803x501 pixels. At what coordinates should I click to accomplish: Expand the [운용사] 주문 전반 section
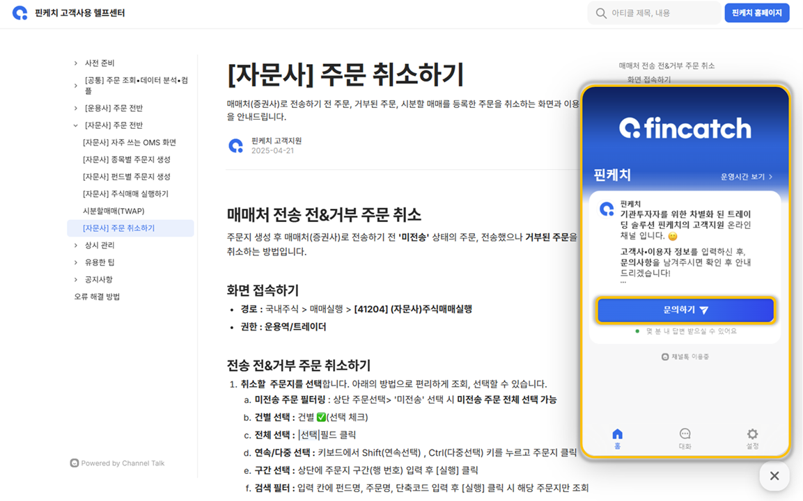pos(76,108)
